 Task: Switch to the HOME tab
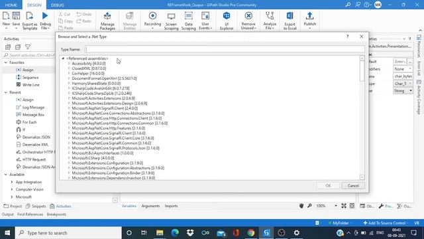11,5
